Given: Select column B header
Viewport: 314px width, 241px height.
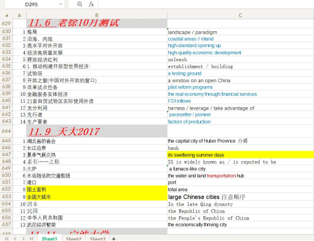Looking at the screenshot, I should (97, 15).
